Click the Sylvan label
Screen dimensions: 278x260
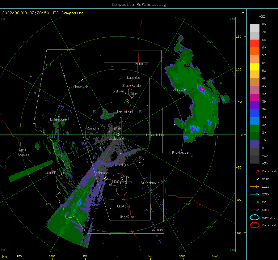pyautogui.click(x=118, y=91)
